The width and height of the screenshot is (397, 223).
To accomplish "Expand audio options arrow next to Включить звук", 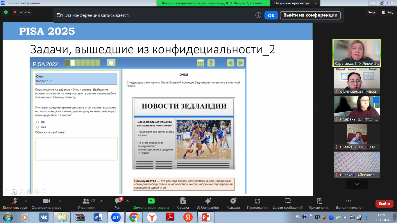I will click(x=26, y=201).
